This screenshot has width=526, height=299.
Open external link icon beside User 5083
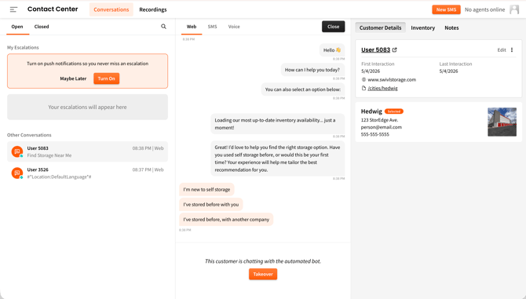394,50
